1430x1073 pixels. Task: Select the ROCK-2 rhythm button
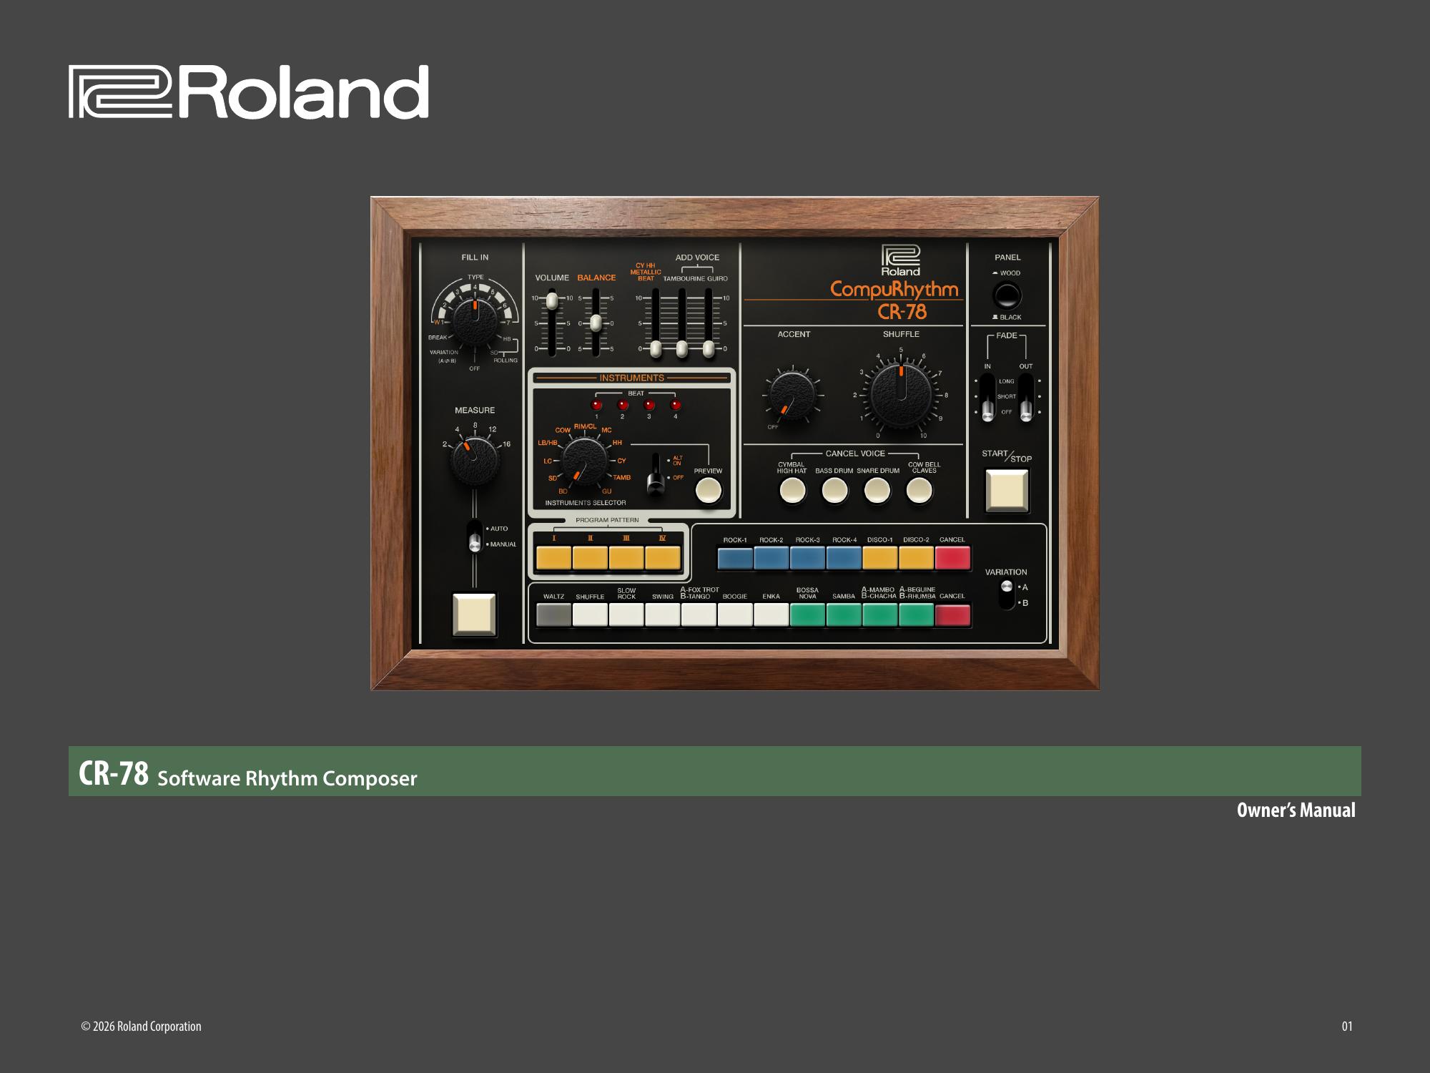(x=771, y=558)
